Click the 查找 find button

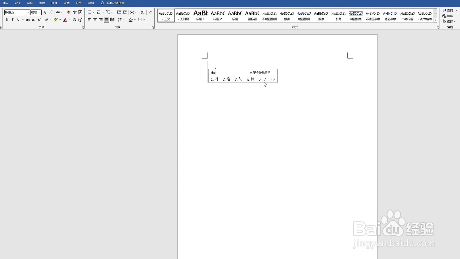click(x=448, y=11)
